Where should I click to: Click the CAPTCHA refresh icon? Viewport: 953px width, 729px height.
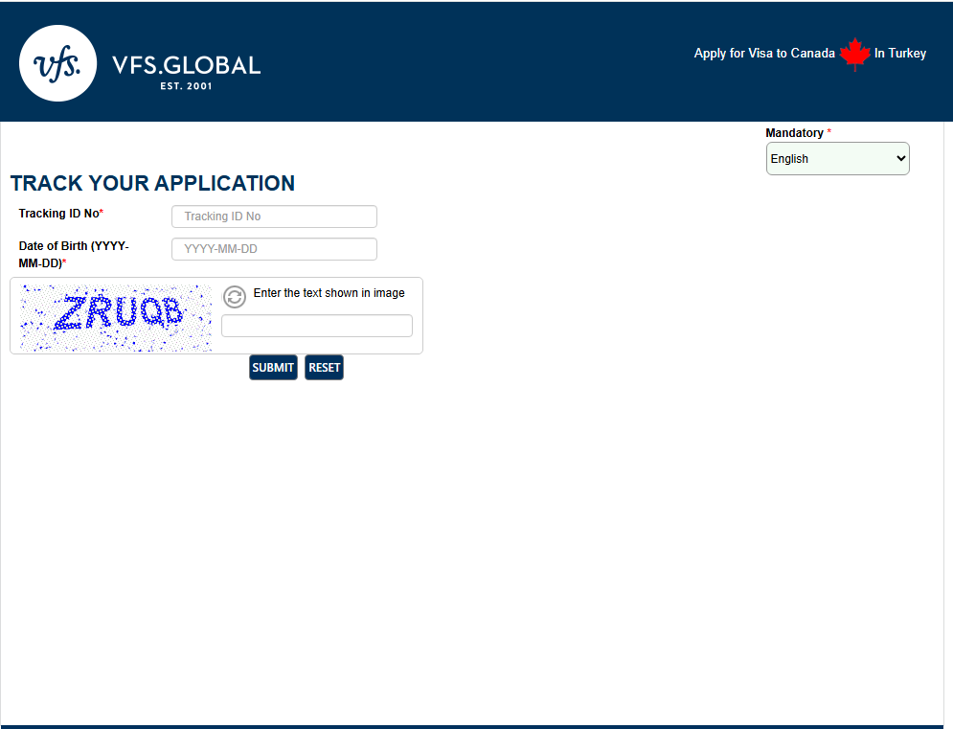(235, 297)
